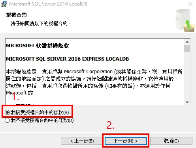196x148 pixels.
Task: Click the license text scroll up arrow
Action: click(187, 42)
